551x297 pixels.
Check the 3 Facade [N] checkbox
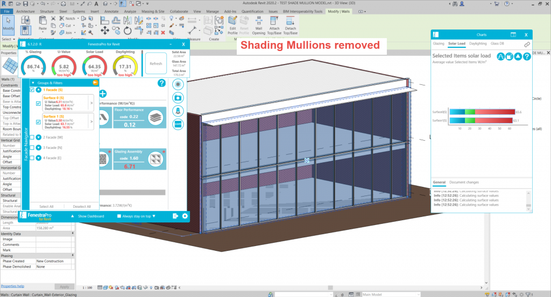pyautogui.click(x=32, y=148)
